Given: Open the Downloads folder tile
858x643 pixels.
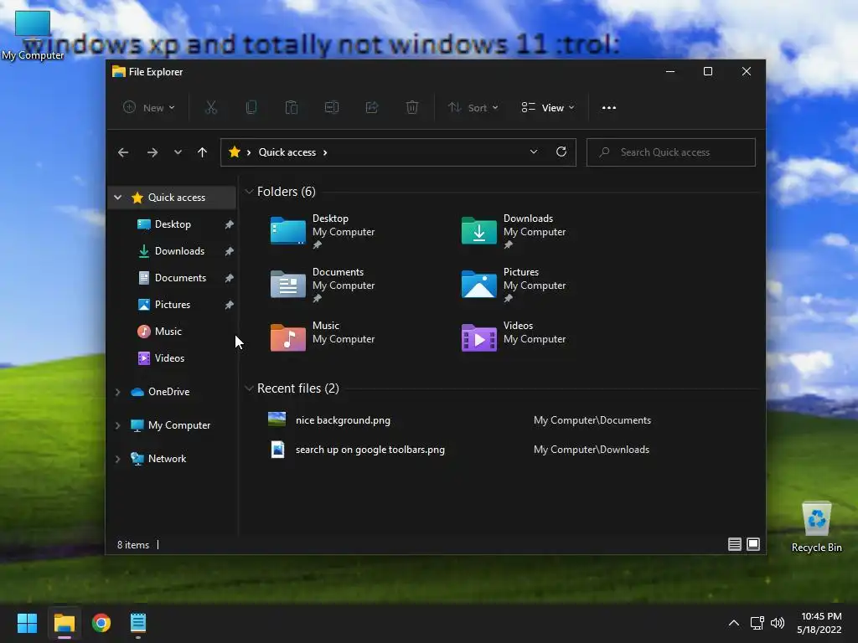Looking at the screenshot, I should [x=514, y=232].
